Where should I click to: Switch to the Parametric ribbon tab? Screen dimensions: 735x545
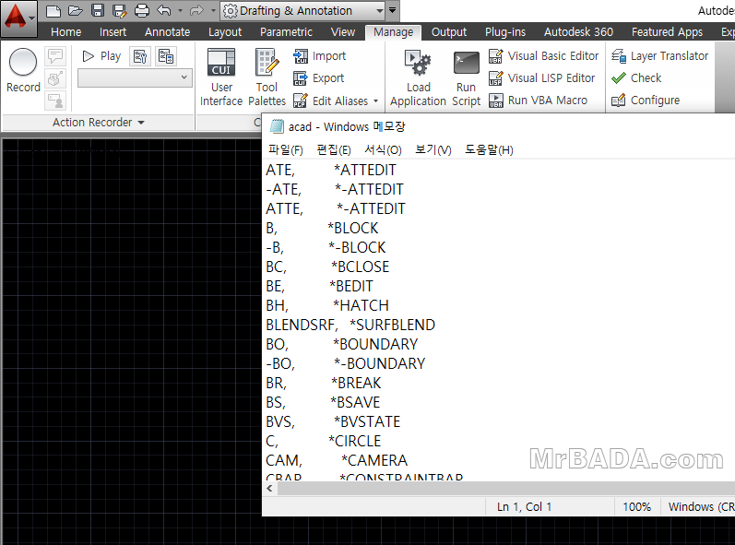click(287, 32)
